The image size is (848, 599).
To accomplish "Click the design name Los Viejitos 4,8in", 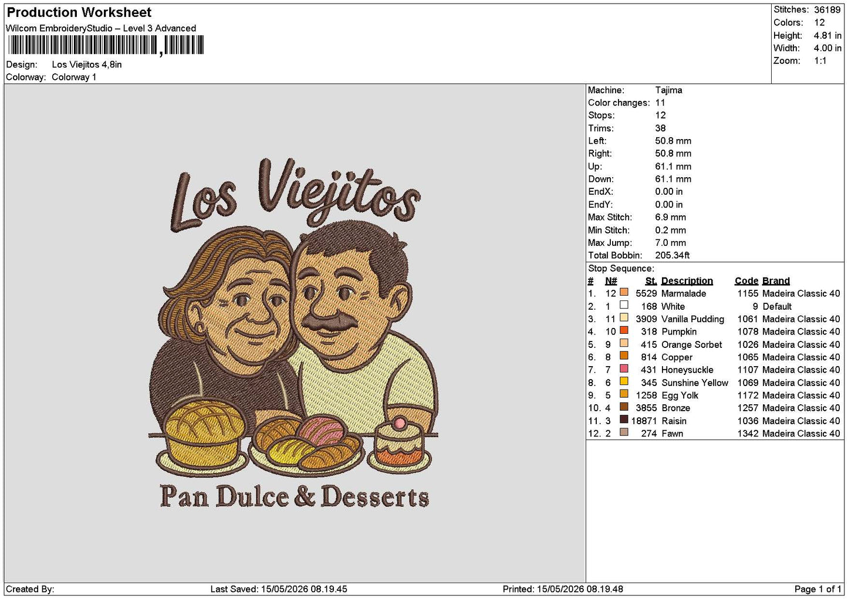I will (87, 65).
